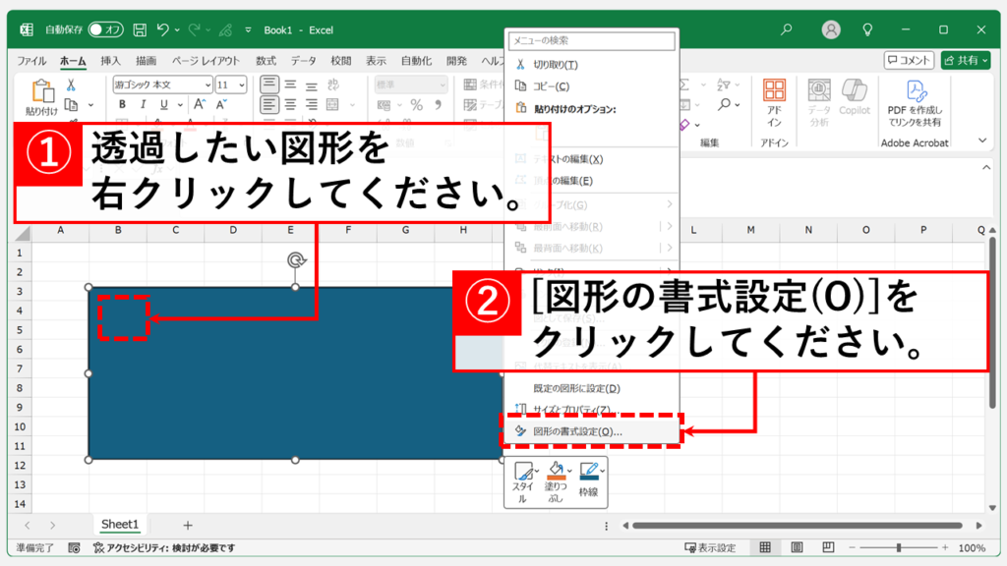Open the font size dropdown
The image size is (1007, 566).
tap(241, 85)
